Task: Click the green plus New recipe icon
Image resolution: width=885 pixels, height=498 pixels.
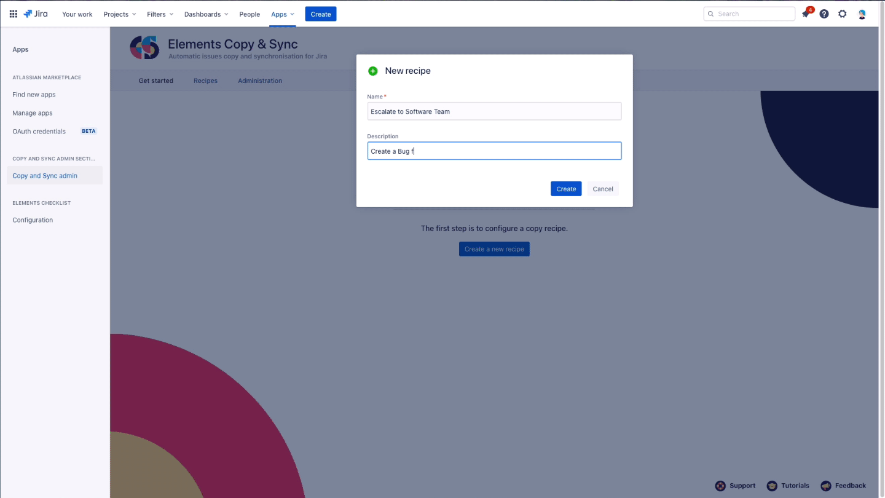Action: [373, 71]
